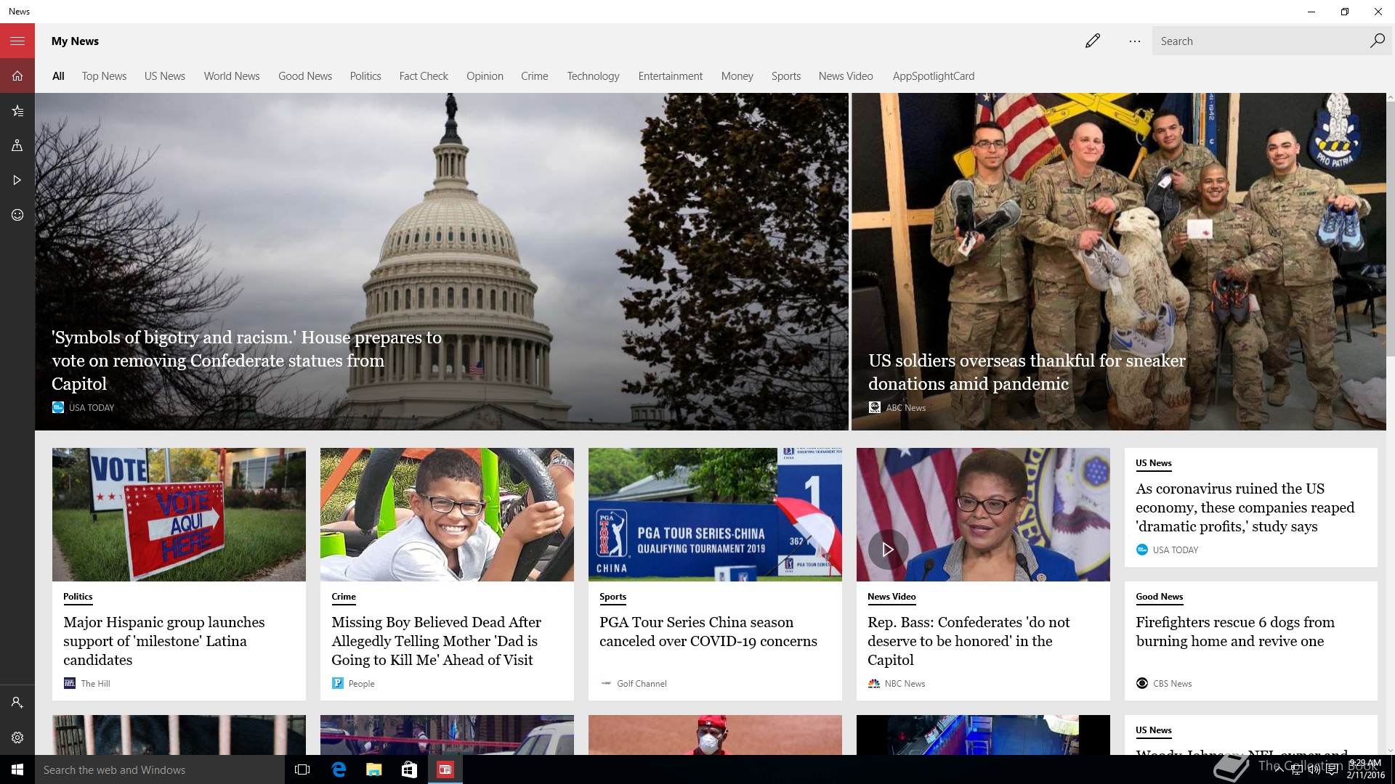
Task: Open File Explorer from taskbar
Action: [x=373, y=769]
